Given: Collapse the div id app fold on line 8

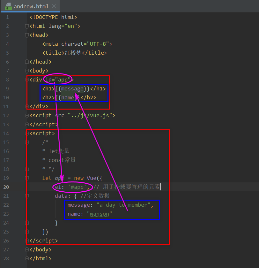Looking at the screenshot, I should (27, 80).
